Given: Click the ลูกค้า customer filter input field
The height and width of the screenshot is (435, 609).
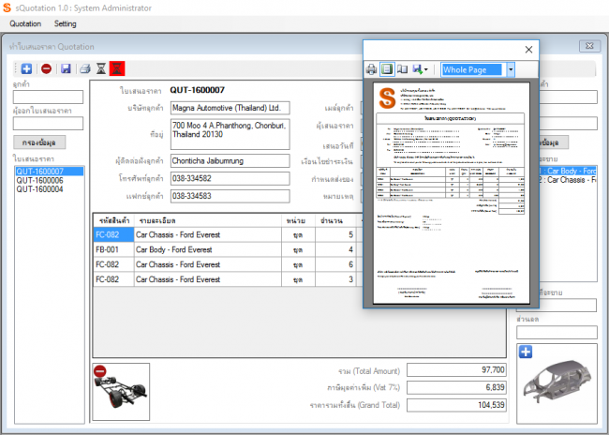Looking at the screenshot, I should tap(48, 97).
